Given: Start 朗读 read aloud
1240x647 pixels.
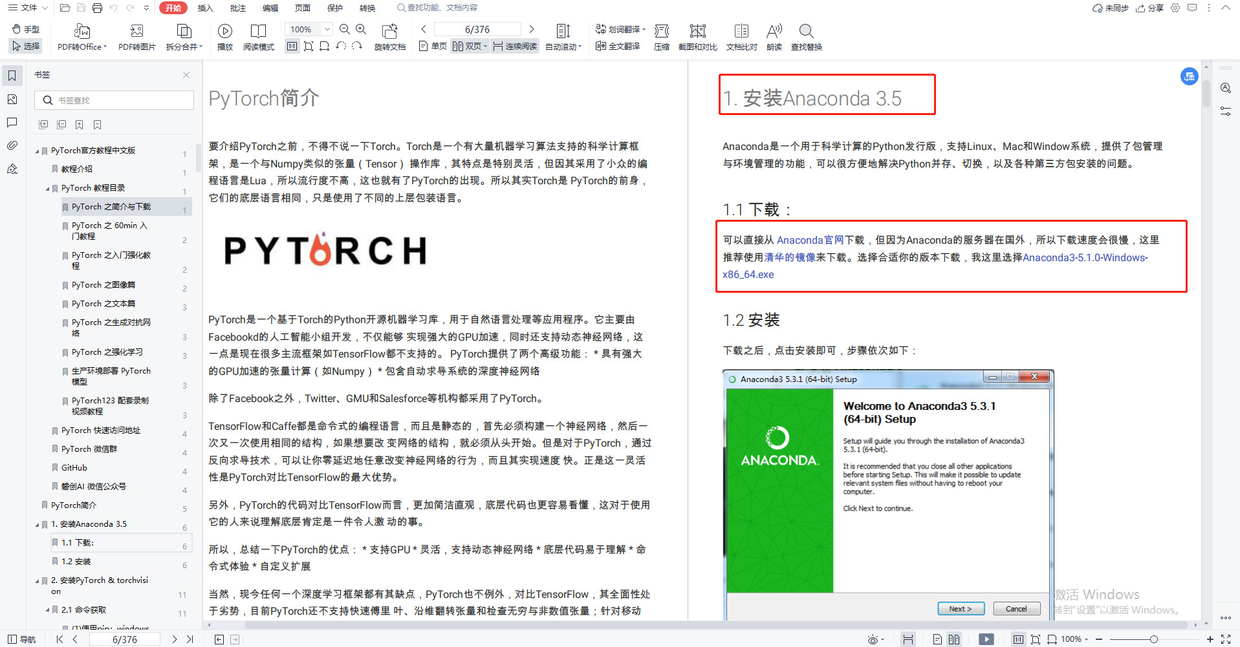Looking at the screenshot, I should click(x=774, y=37).
